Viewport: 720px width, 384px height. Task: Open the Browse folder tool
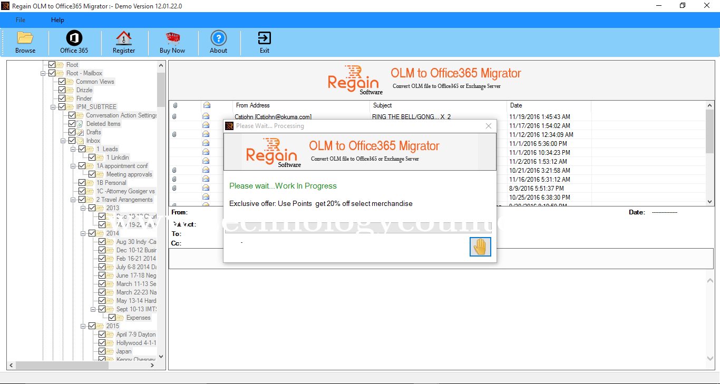tap(25, 42)
